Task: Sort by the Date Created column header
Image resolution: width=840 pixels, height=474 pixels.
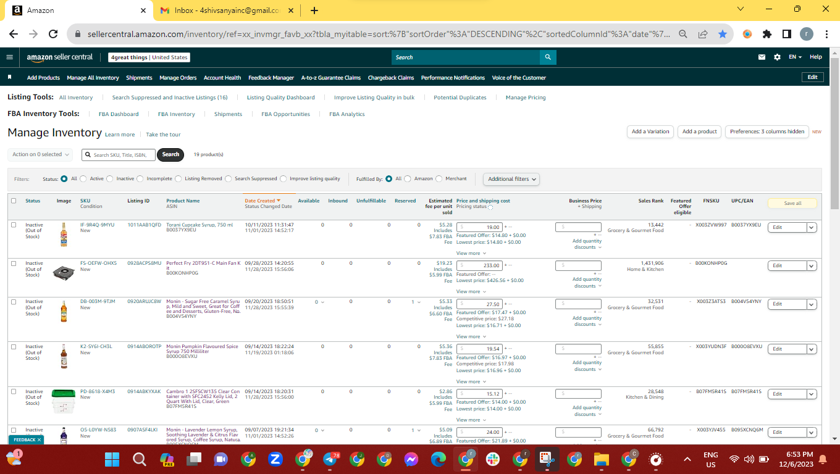Action: pos(262,201)
